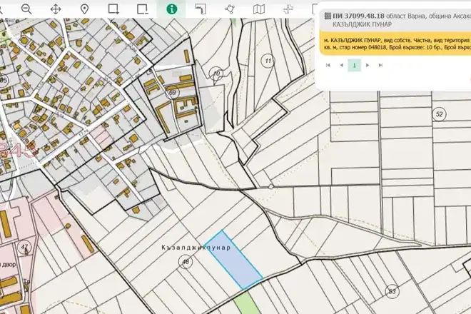Image resolution: width=471 pixels, height=314 pixels.
Task: Click the highlighted blue parcel on map
Action: pos(233,260)
